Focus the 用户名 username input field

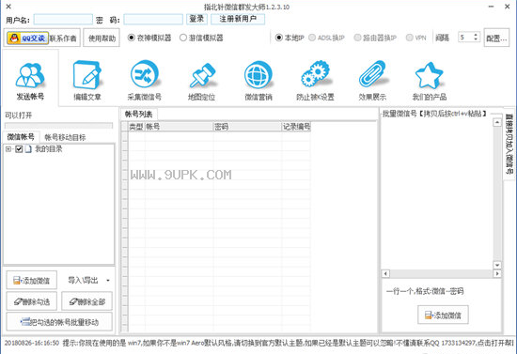click(63, 20)
